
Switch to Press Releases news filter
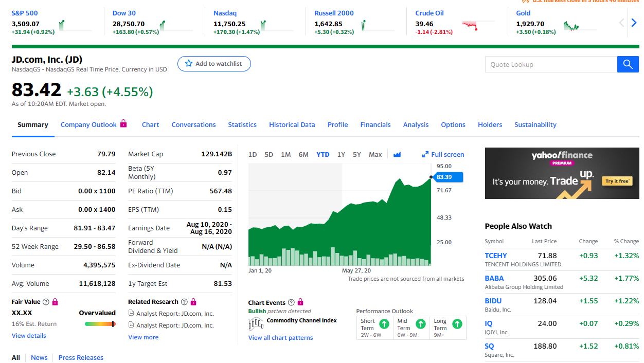[x=81, y=358]
